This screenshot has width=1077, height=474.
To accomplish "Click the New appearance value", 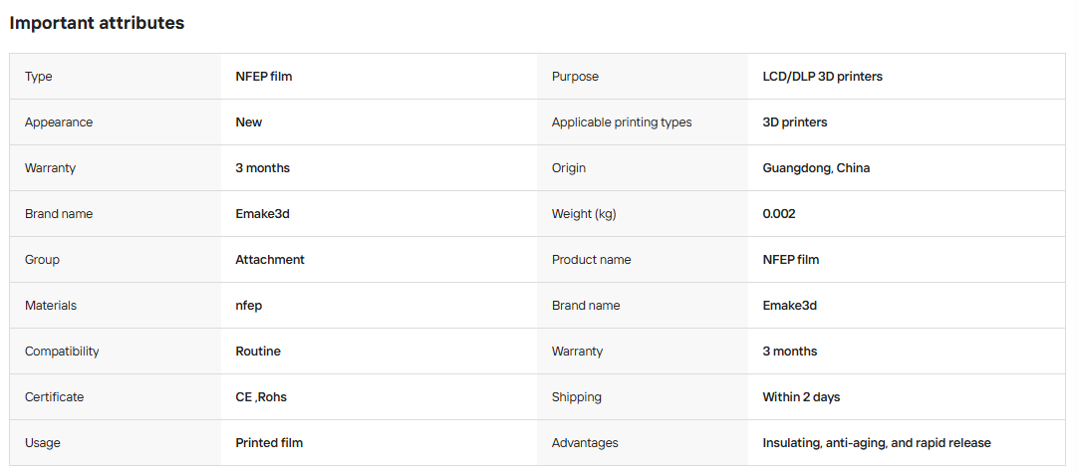I will coord(249,122).
